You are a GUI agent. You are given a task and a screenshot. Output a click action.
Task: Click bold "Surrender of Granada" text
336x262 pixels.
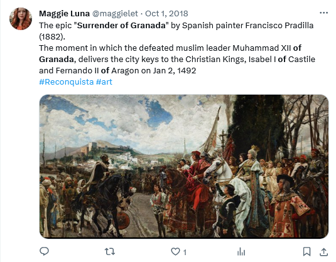pyautogui.click(x=121, y=26)
